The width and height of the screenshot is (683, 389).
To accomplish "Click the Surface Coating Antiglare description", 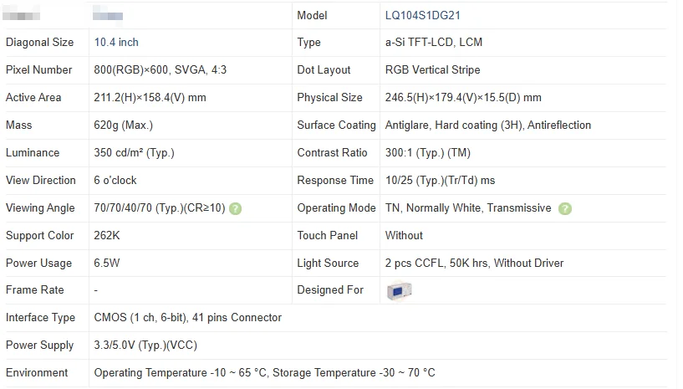I will coord(488,125).
